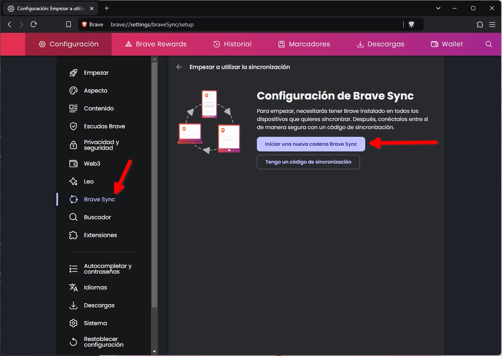The height and width of the screenshot is (356, 502).
Task: Click the sidebar scrollbar down arrow
Action: point(154,352)
